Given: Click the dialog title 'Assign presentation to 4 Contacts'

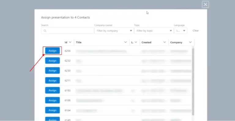Looking at the screenshot, I should coord(65,17).
